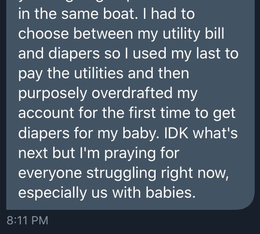The height and width of the screenshot is (234, 260).
Task: Tap the phrase 'next but I'm praying for'
Action: click(x=99, y=154)
